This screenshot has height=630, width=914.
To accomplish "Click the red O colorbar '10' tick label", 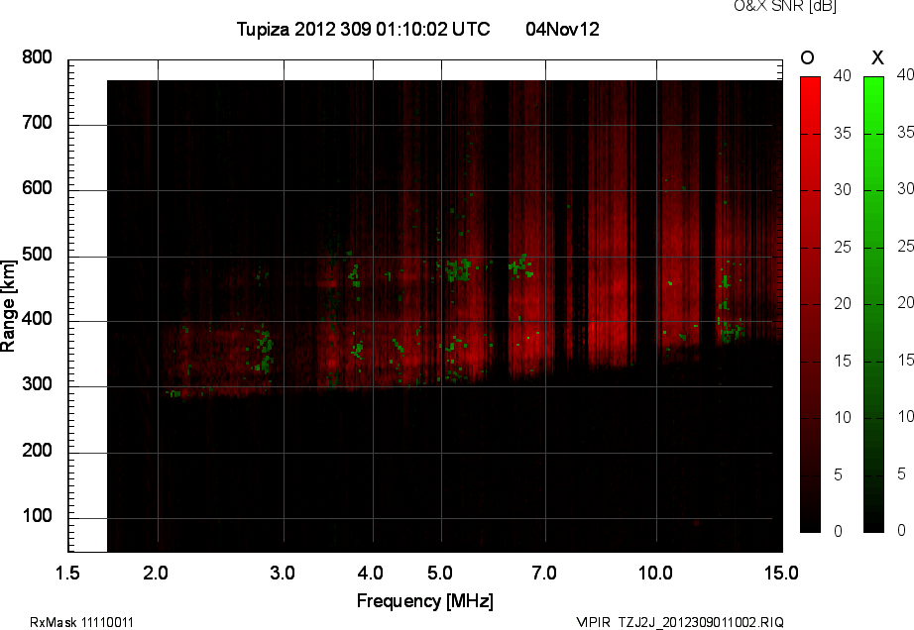I will (843, 417).
